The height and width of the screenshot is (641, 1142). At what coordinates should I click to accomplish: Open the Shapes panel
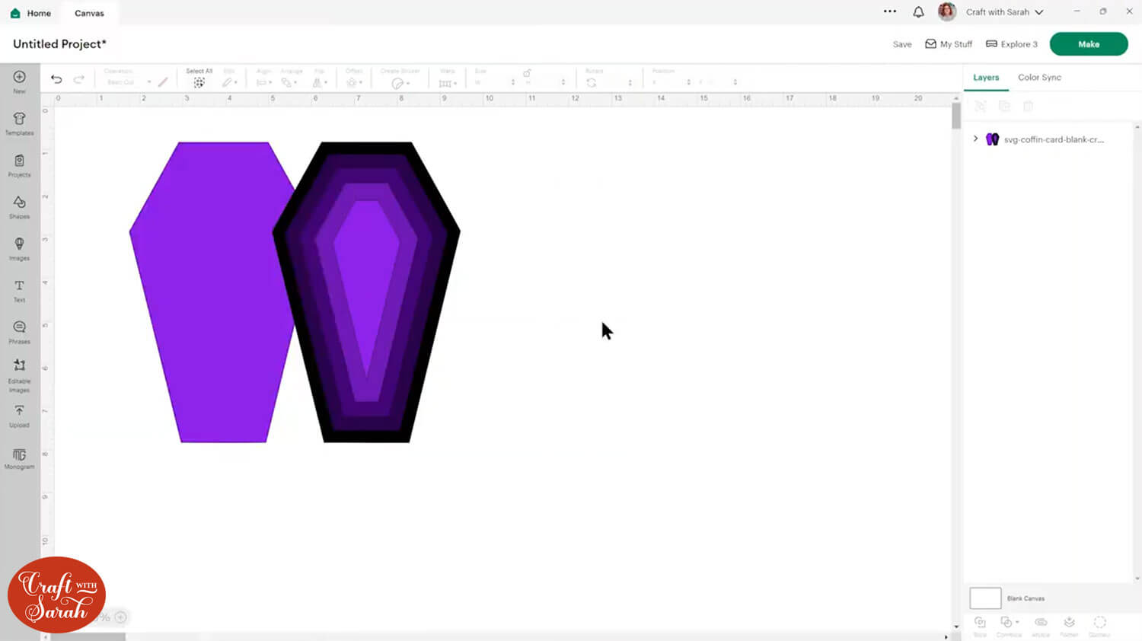pyautogui.click(x=19, y=206)
